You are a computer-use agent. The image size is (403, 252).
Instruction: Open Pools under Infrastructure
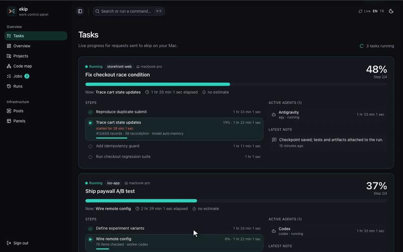coord(36,111)
